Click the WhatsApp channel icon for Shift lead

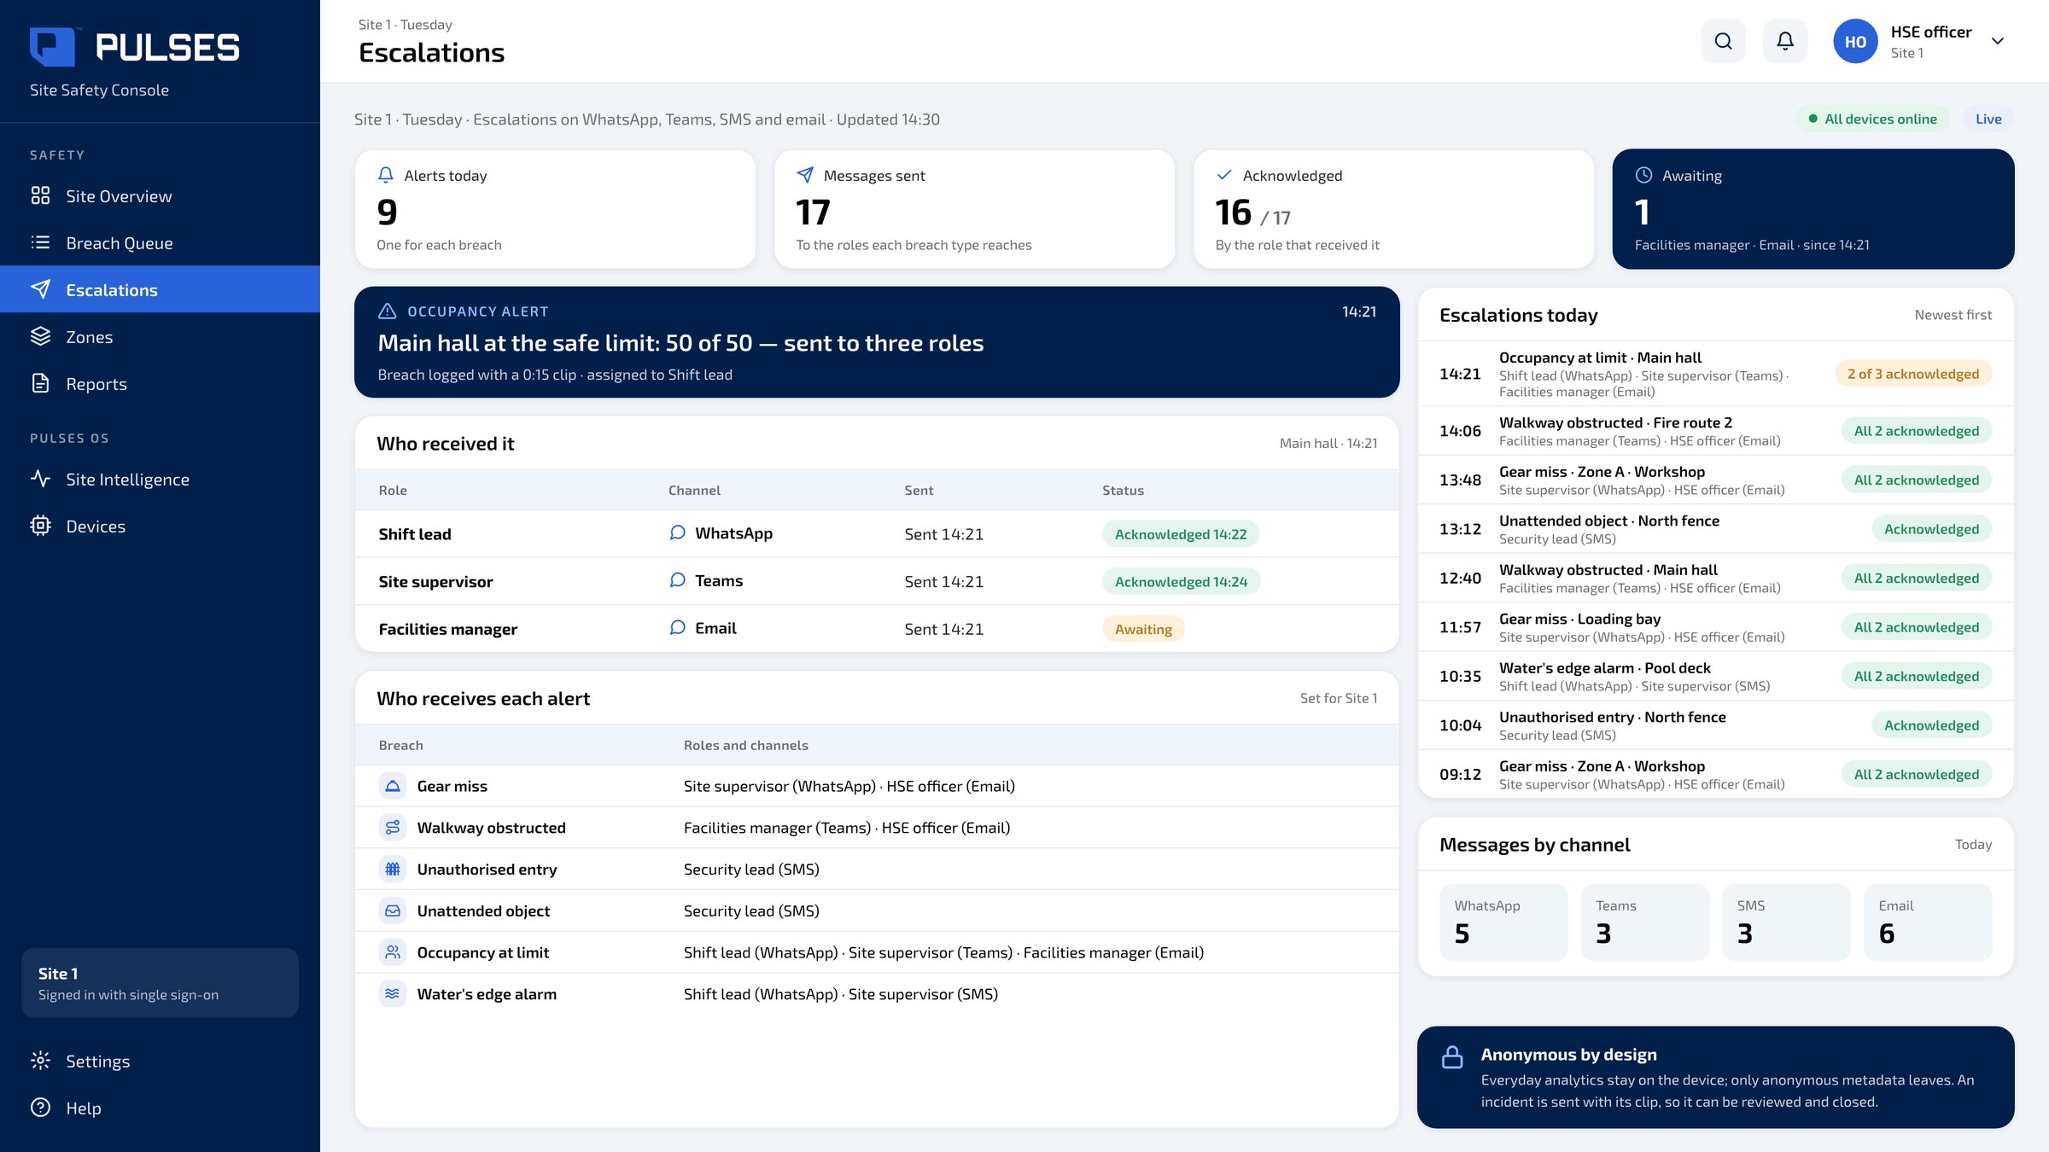pos(677,532)
